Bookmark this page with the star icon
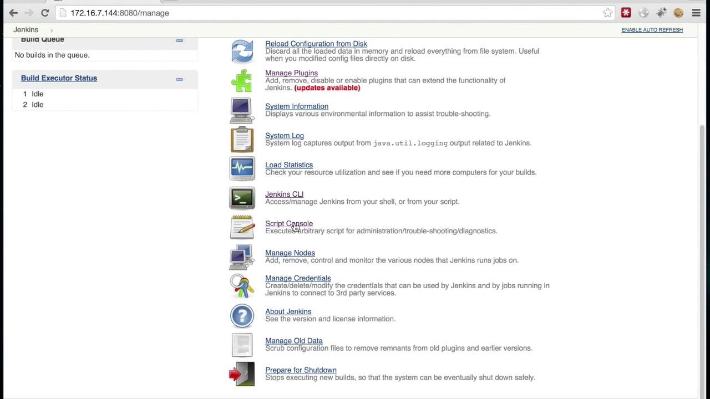Screen dimensions: 710x399 607,13
